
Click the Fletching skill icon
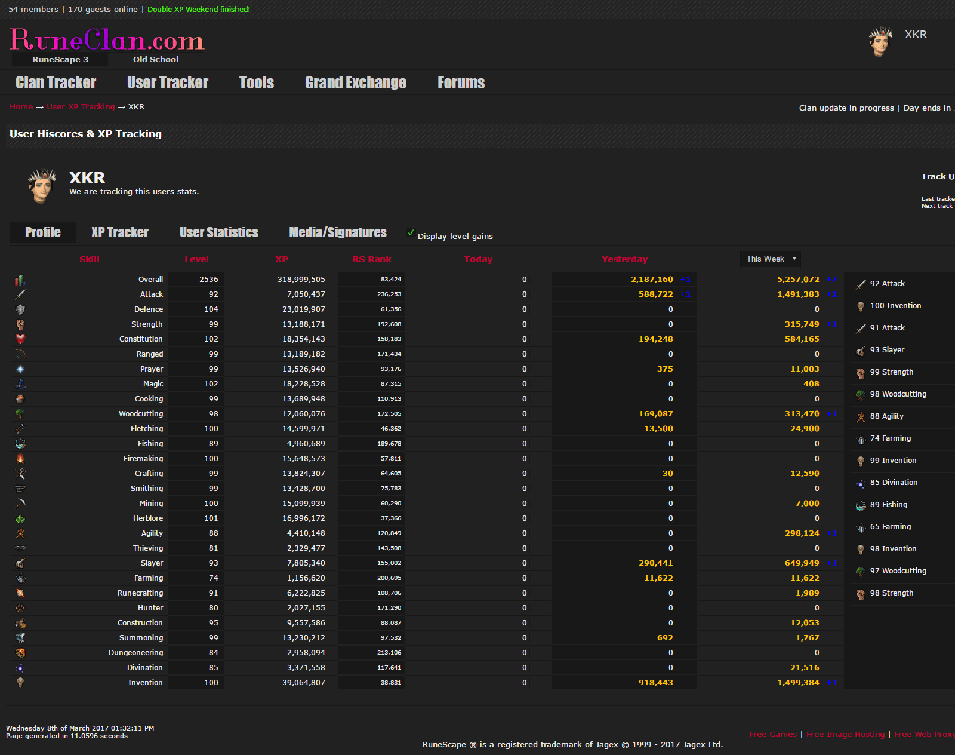click(x=20, y=429)
